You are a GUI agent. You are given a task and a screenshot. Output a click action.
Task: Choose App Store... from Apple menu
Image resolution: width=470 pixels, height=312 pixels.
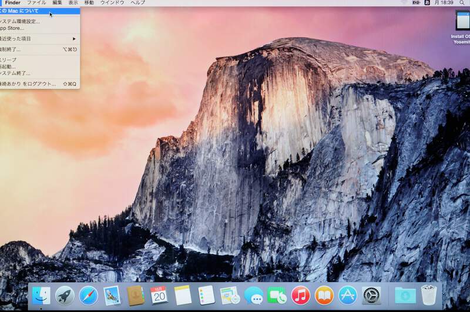(40, 28)
